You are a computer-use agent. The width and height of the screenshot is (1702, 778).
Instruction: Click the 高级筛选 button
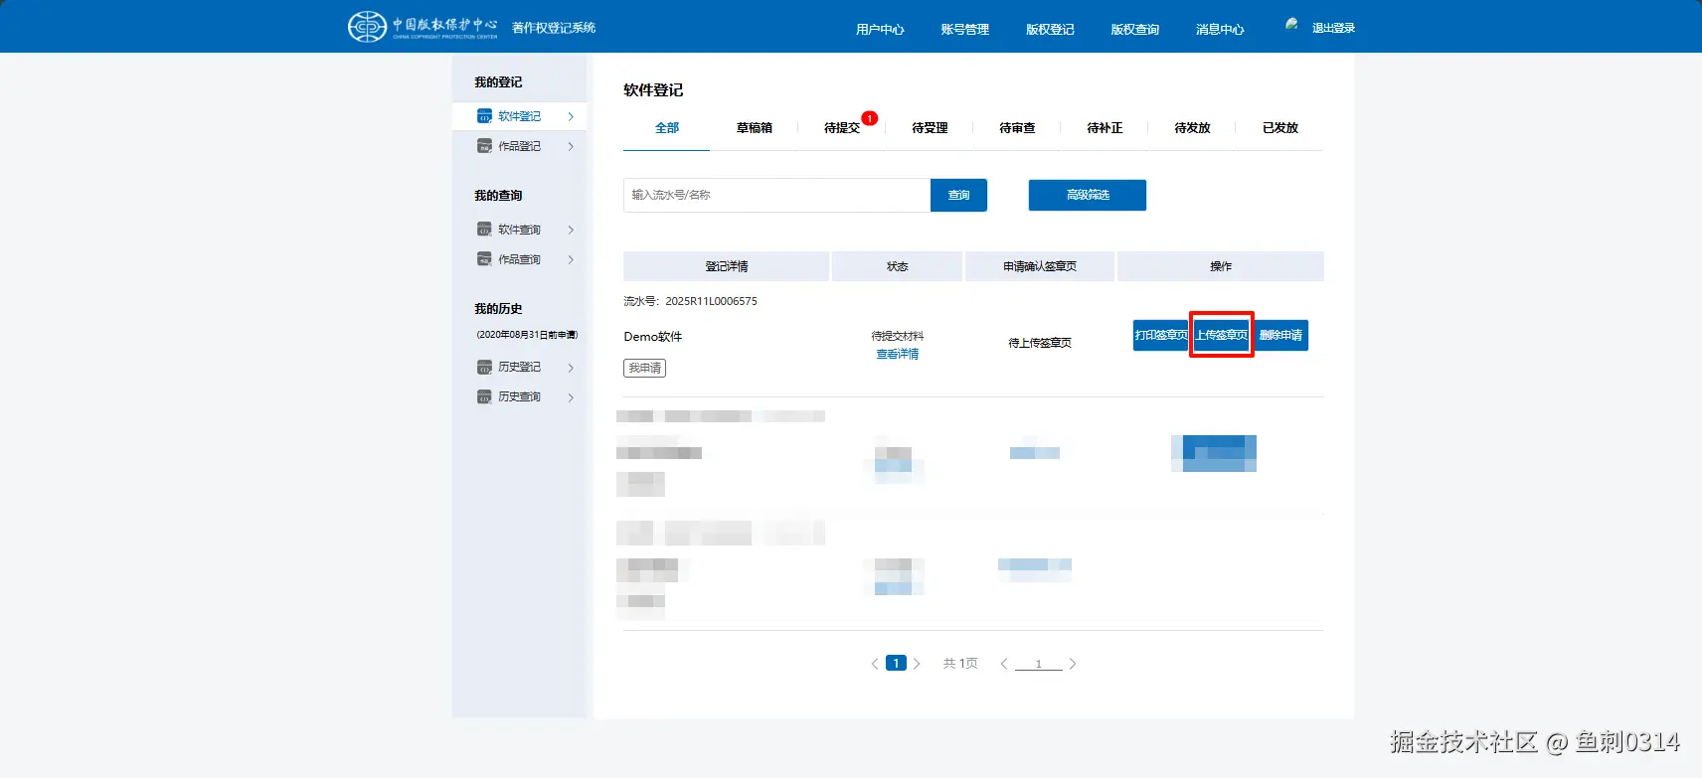pos(1088,195)
